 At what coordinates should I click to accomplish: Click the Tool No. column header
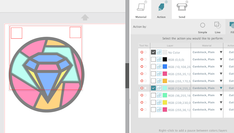click(x=144, y=45)
